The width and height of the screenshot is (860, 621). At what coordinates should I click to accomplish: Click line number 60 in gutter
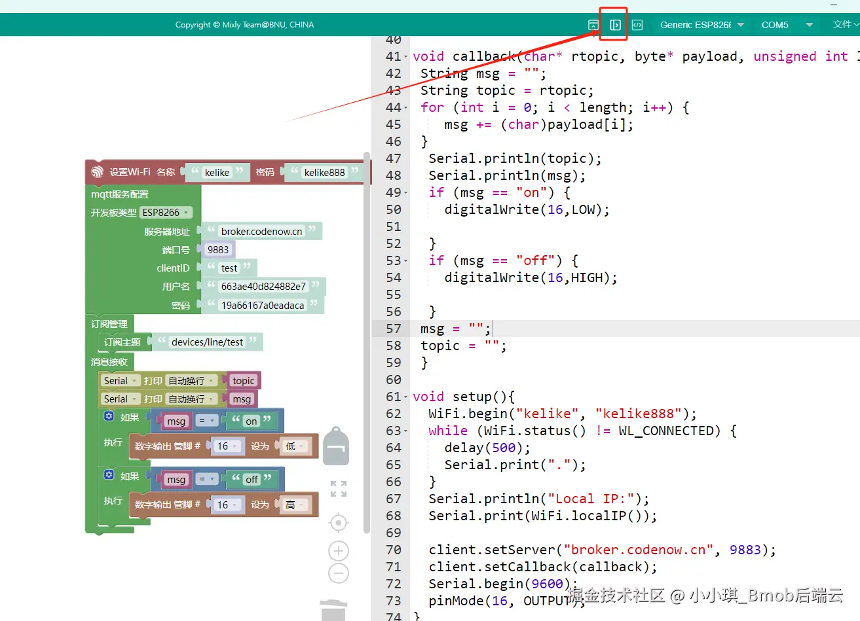394,380
